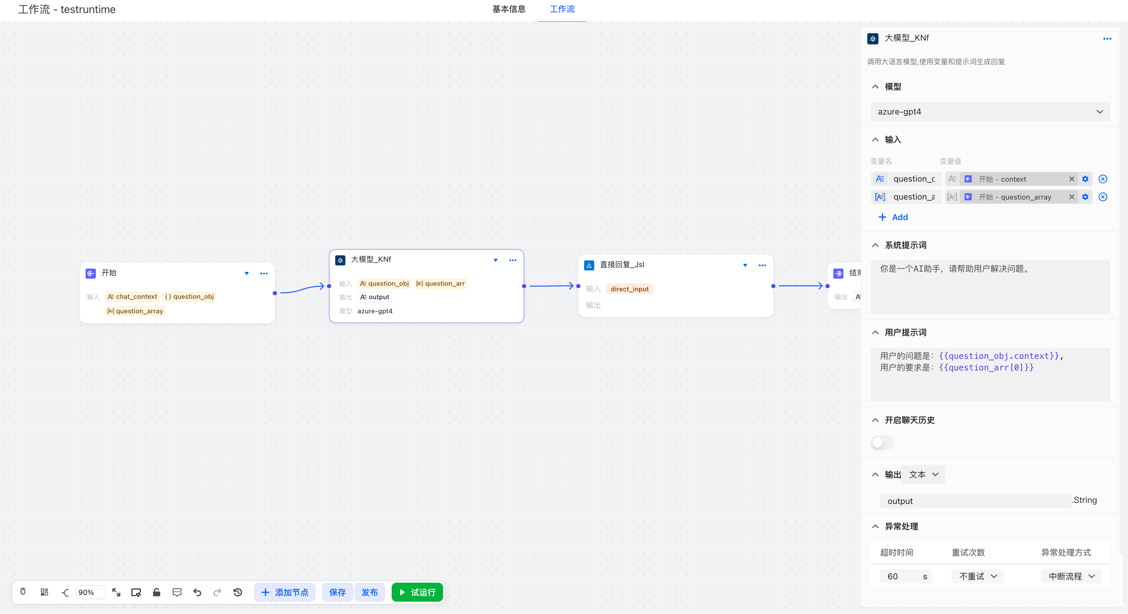Click the fit-to-screen expand arrows icon

[x=116, y=592]
